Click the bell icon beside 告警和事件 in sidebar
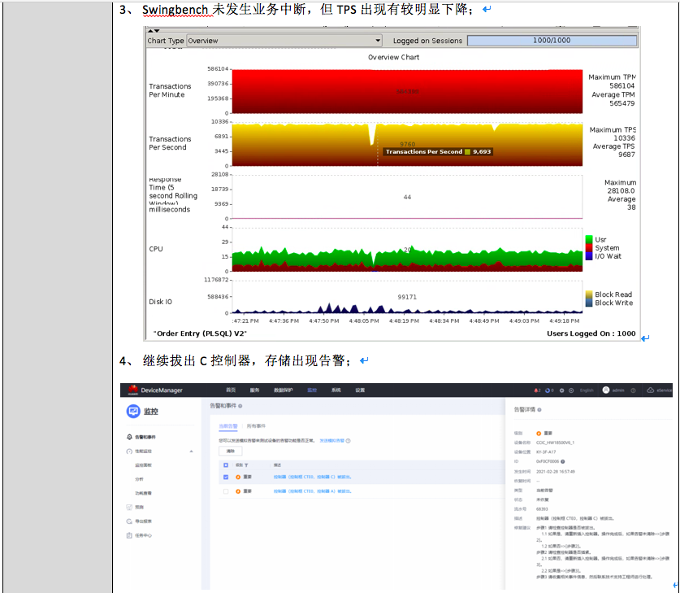The width and height of the screenshot is (680, 593). [129, 437]
